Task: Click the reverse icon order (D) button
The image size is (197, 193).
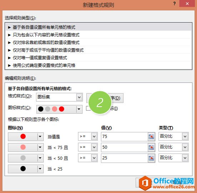Action: (105, 98)
